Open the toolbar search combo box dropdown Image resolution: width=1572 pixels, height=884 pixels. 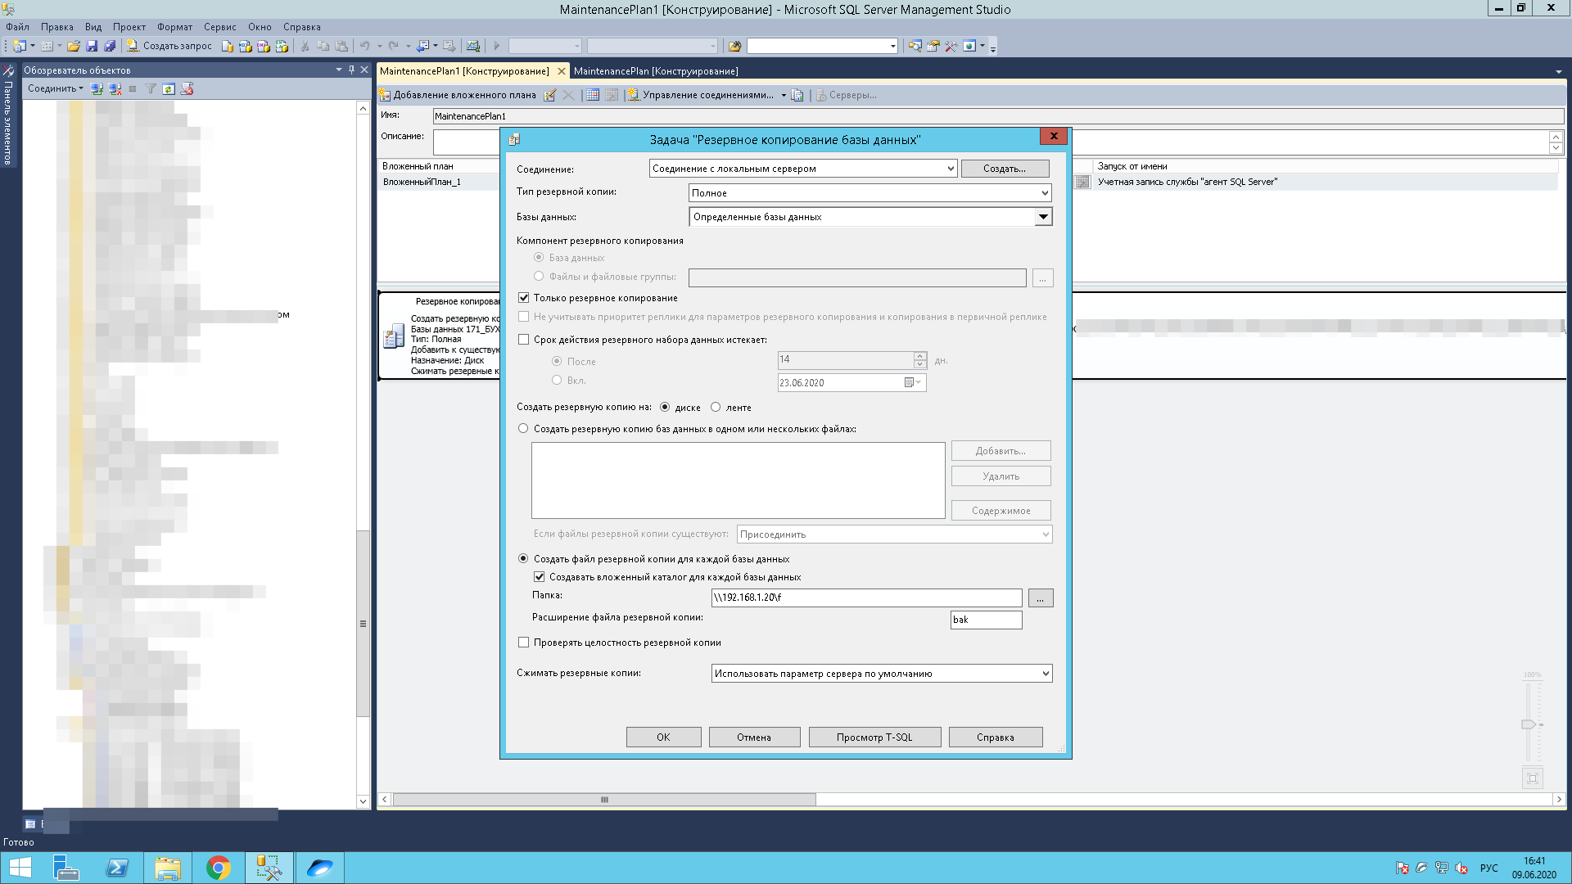(892, 46)
